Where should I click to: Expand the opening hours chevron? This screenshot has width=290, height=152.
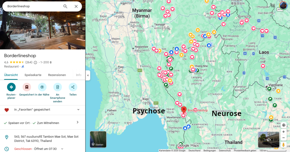tap(62, 149)
